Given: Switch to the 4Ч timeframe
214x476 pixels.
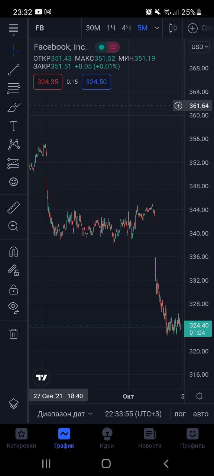Looking at the screenshot, I should pos(127,28).
